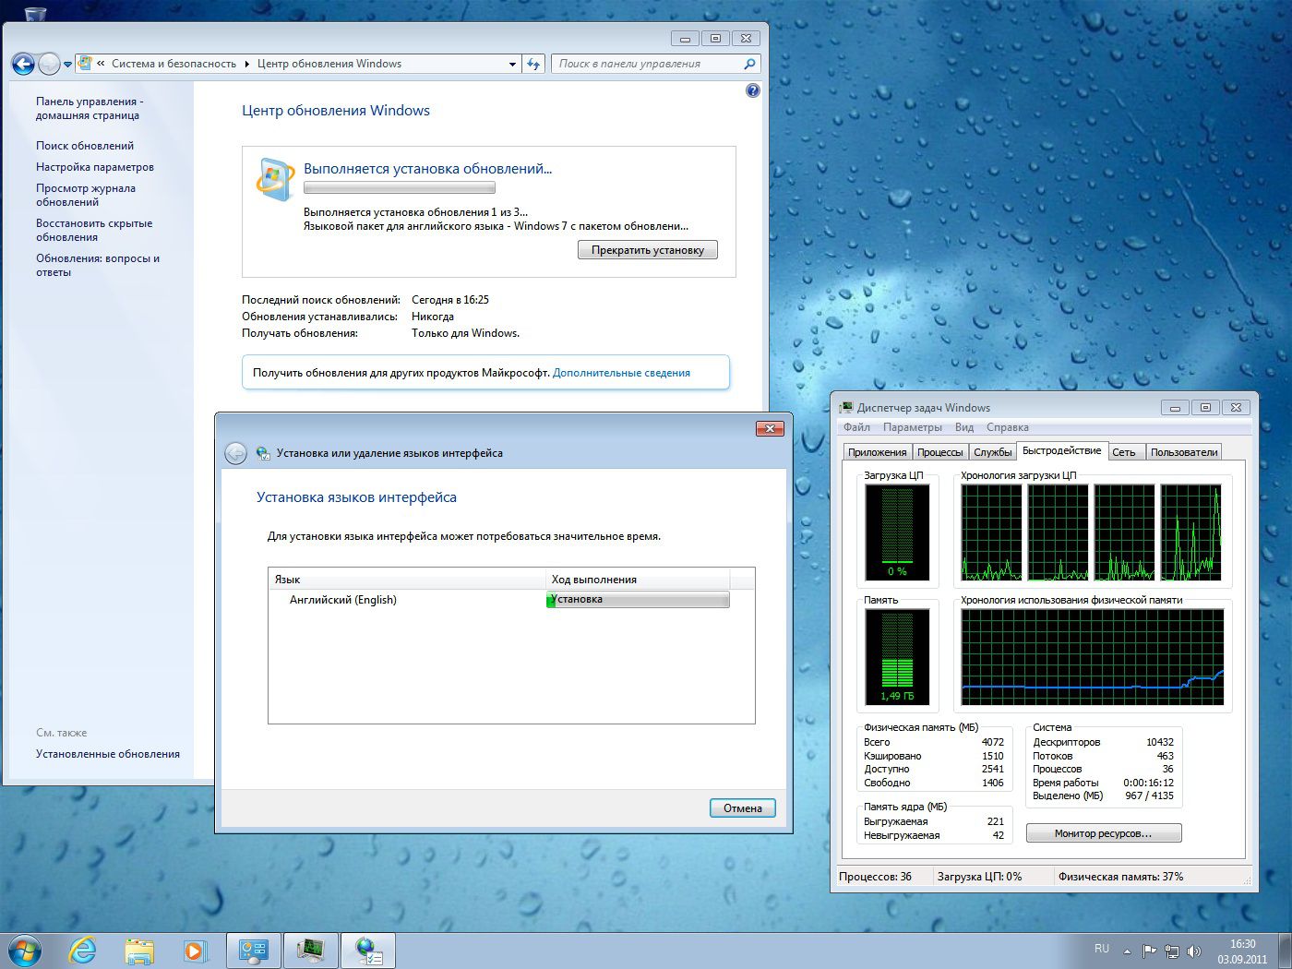Click 'Физическая память: 37%' in status bar
This screenshot has width=1292, height=969.
click(1120, 877)
